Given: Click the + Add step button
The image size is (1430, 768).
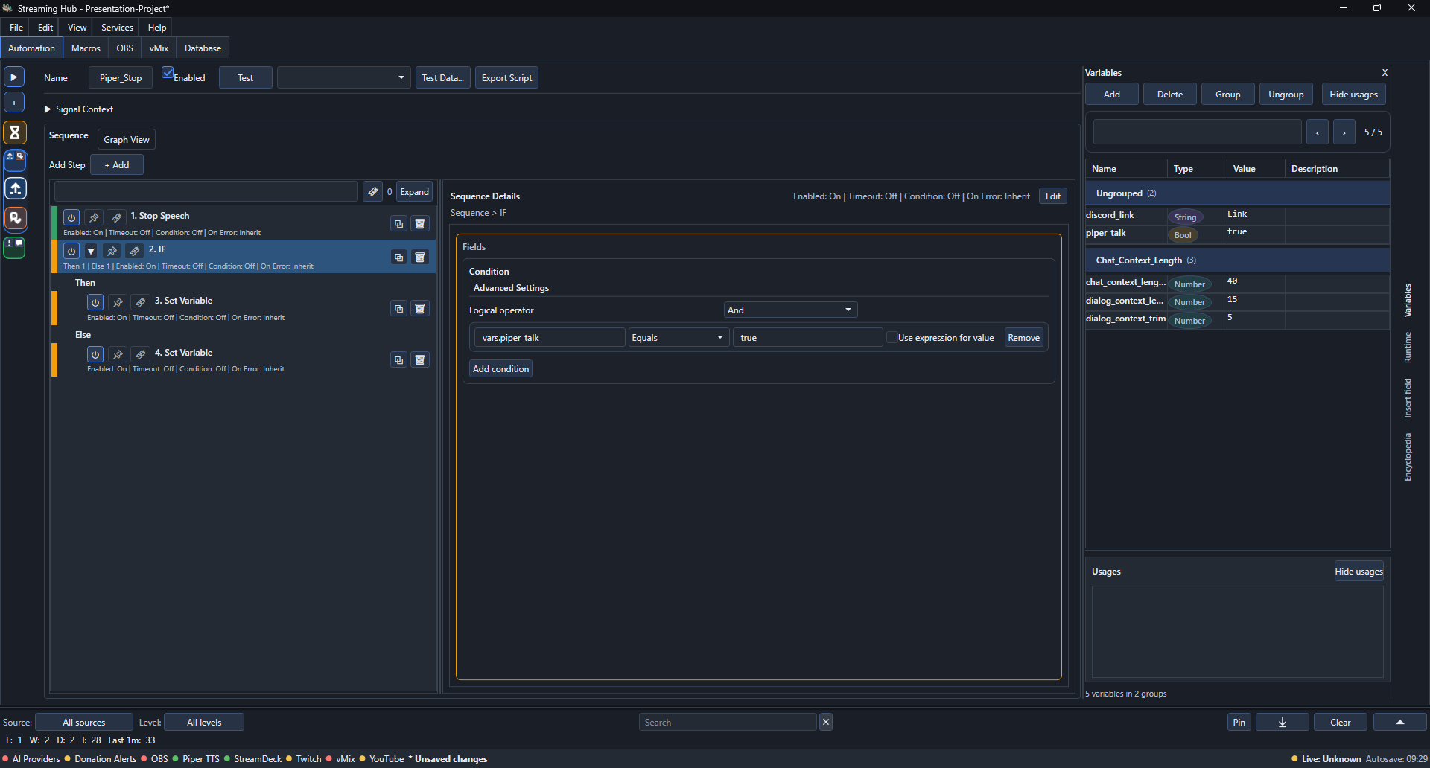Looking at the screenshot, I should coord(117,164).
